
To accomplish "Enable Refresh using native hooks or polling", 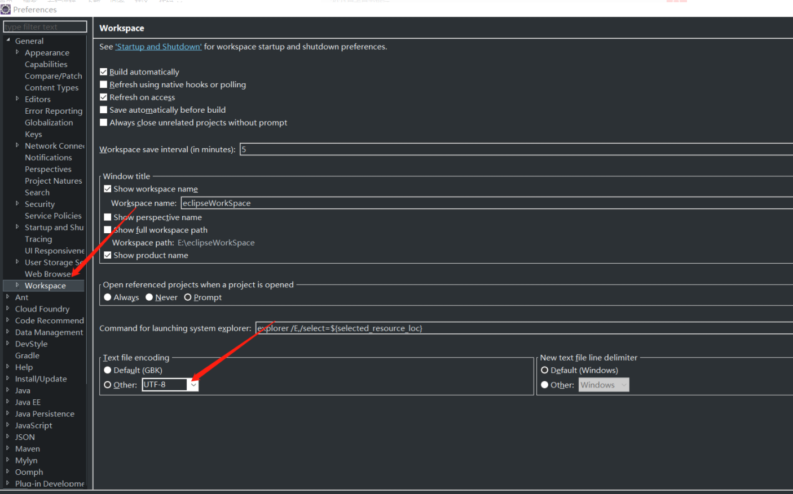I will pyautogui.click(x=103, y=84).
